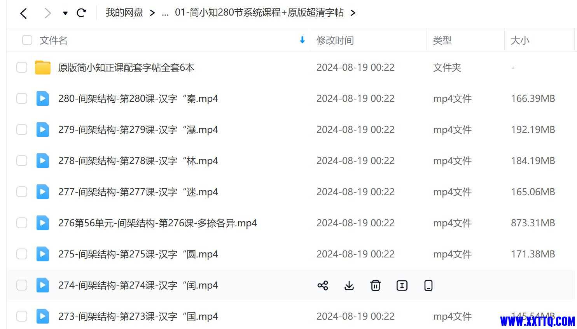Screen dimensions: 577x329
Task: Go forward with the right arrow
Action: point(47,14)
